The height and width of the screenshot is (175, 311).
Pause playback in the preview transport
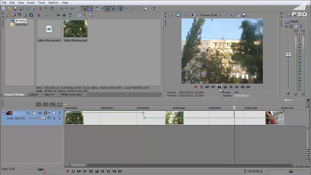point(219,87)
